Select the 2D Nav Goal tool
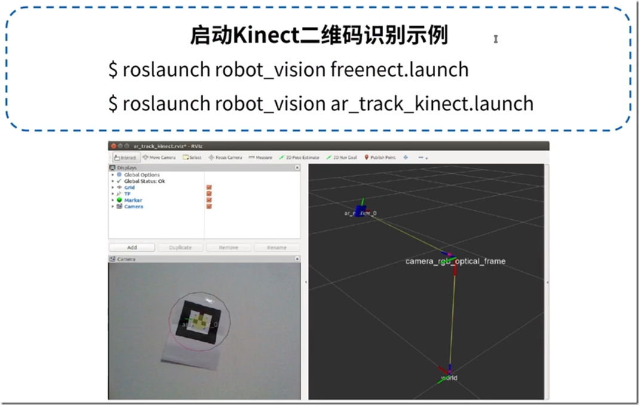The image size is (639, 405). coord(341,157)
